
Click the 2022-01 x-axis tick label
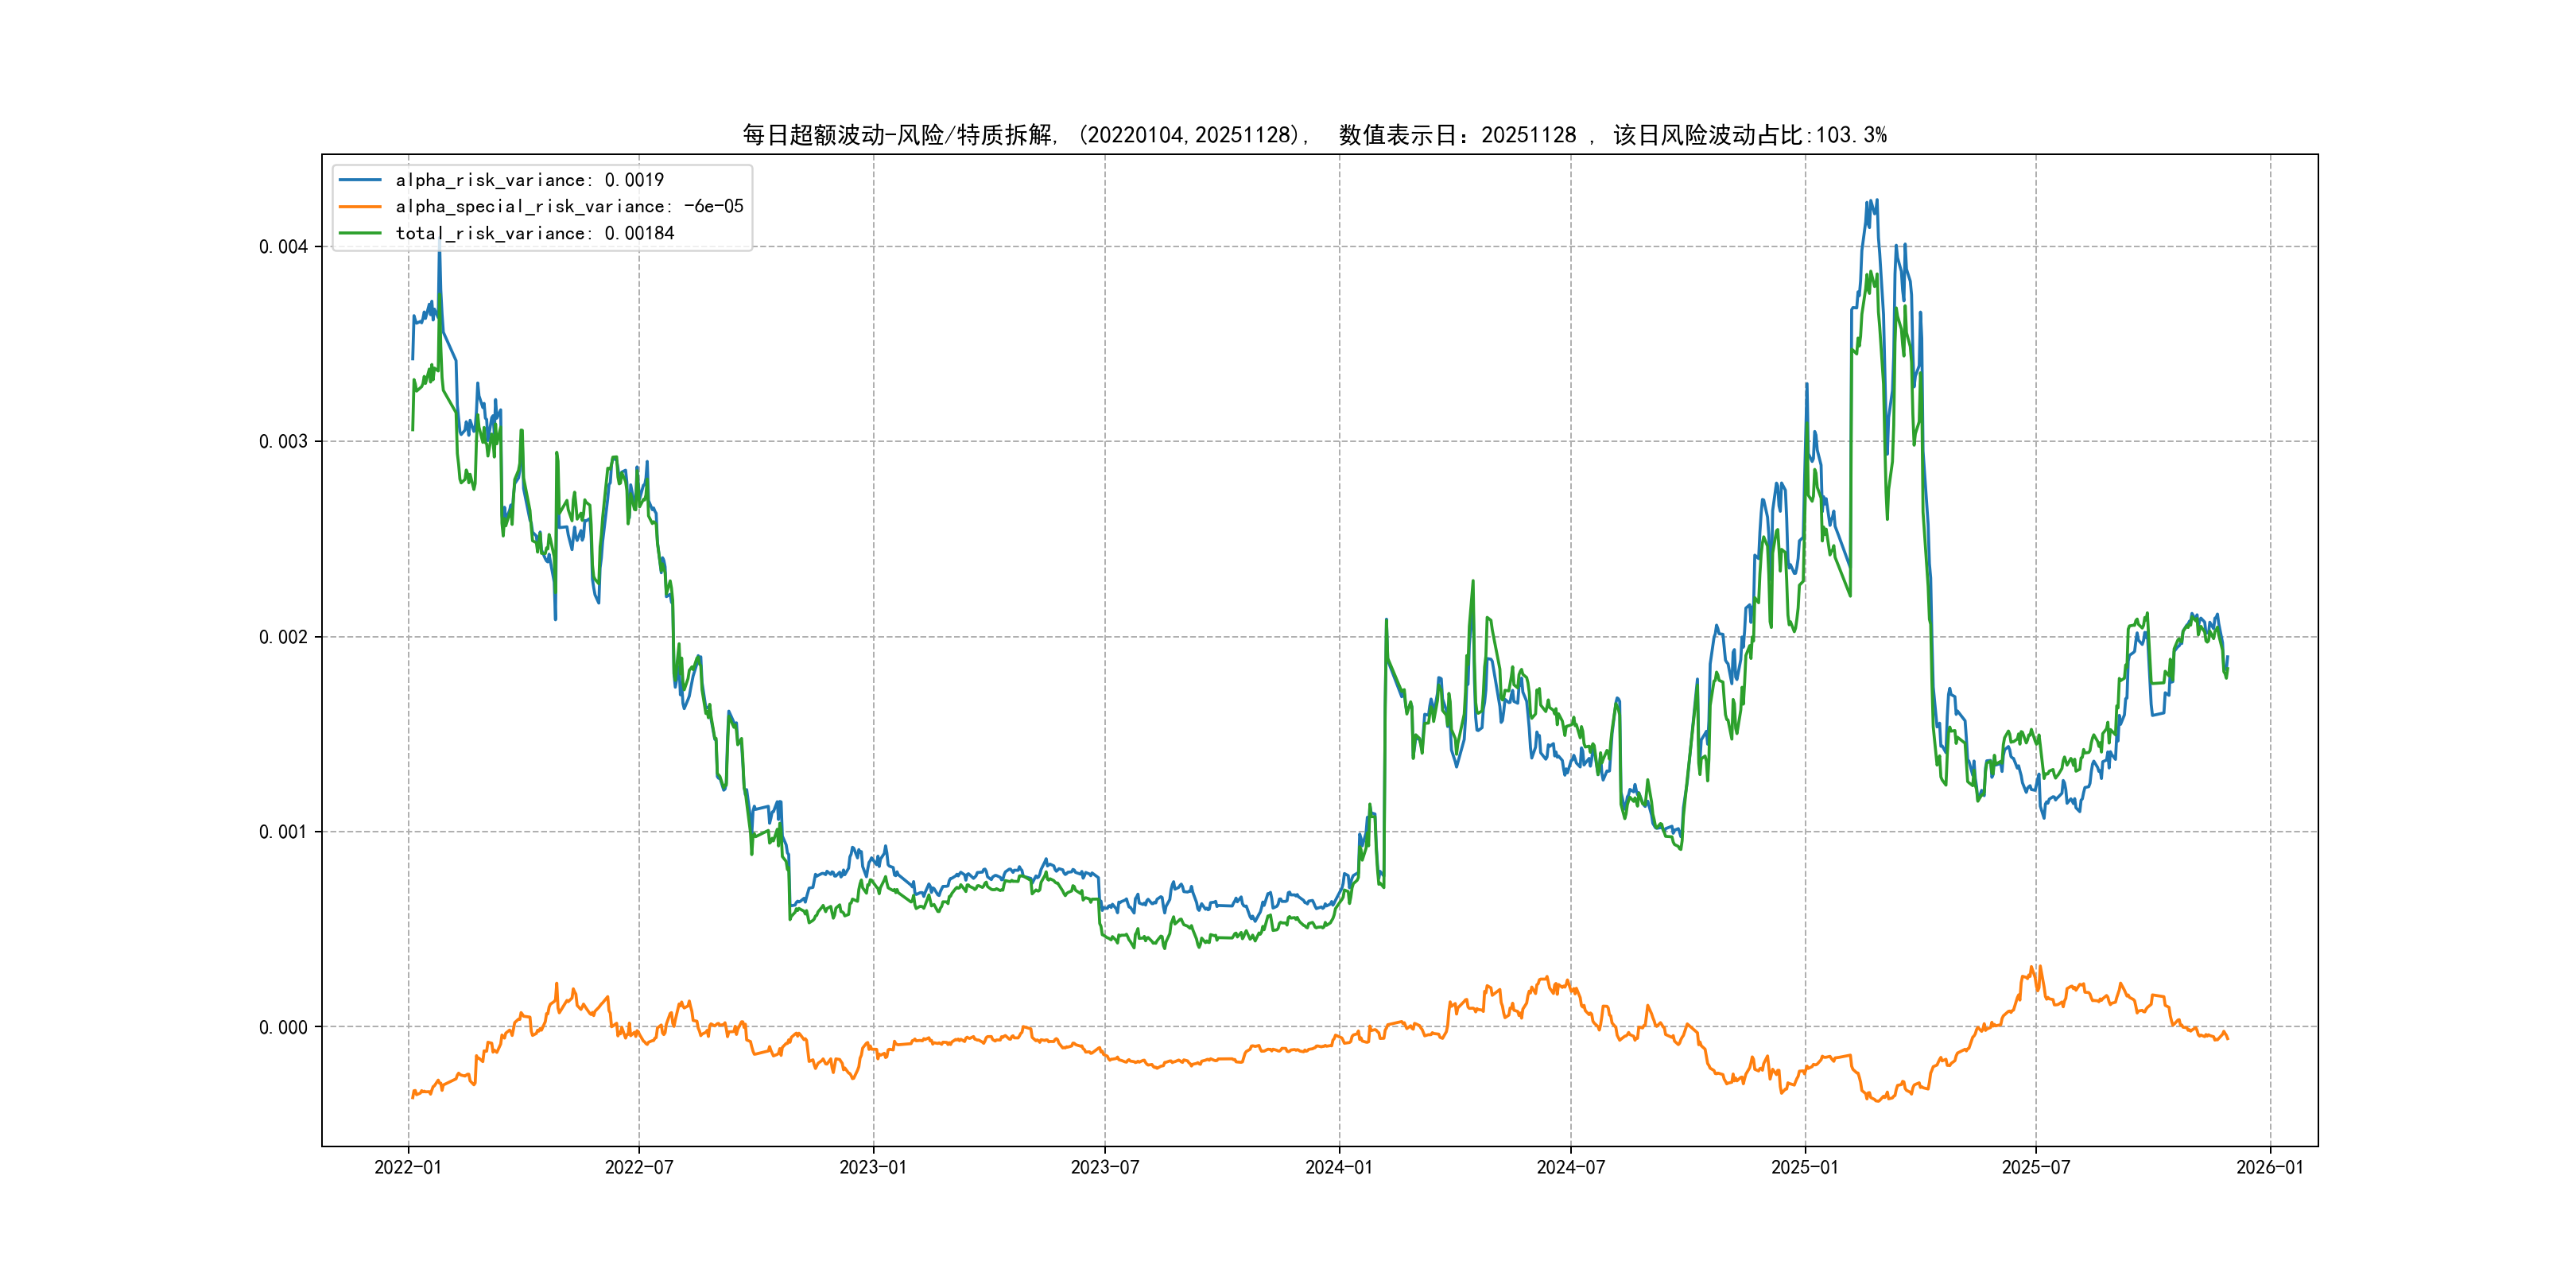[x=408, y=1167]
